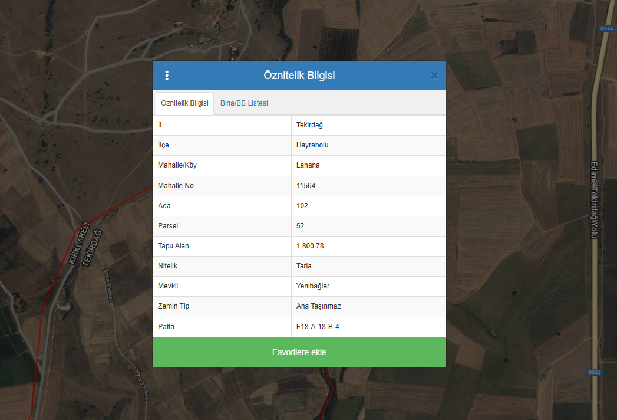Click the Tekirdağ value in İl row
617x420 pixels.
pos(309,125)
